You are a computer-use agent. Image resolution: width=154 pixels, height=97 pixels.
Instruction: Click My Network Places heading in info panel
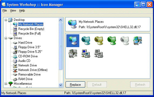[x=91, y=22]
